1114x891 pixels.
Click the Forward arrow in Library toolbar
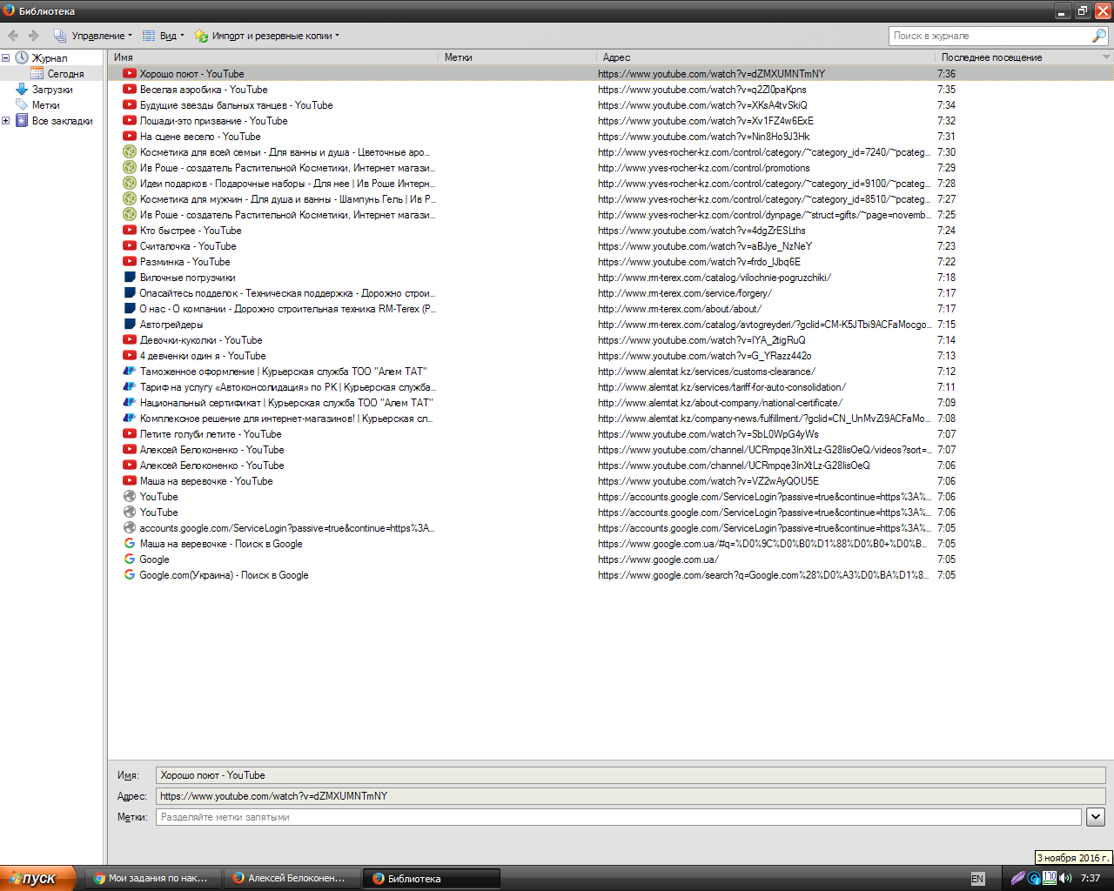34,36
